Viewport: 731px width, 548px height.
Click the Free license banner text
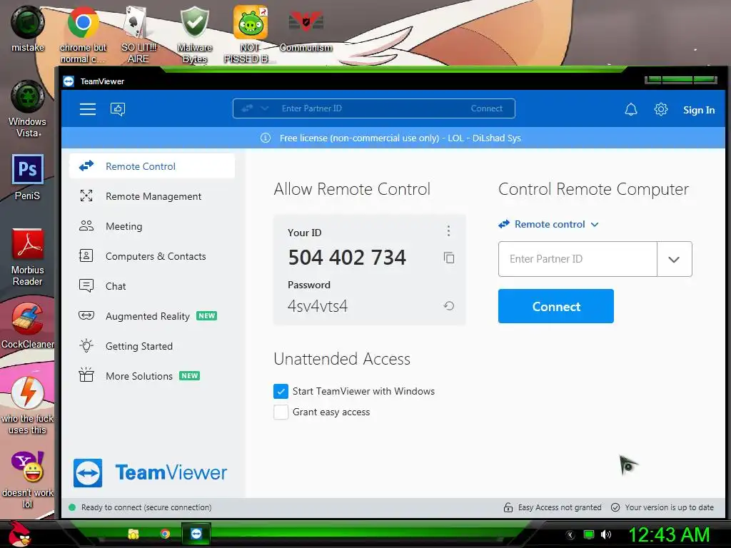coord(400,138)
